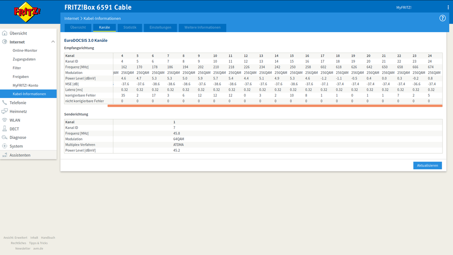Viewport: 453px width, 255px height.
Task: Open the three-dot menu at top right
Action: [448, 8]
